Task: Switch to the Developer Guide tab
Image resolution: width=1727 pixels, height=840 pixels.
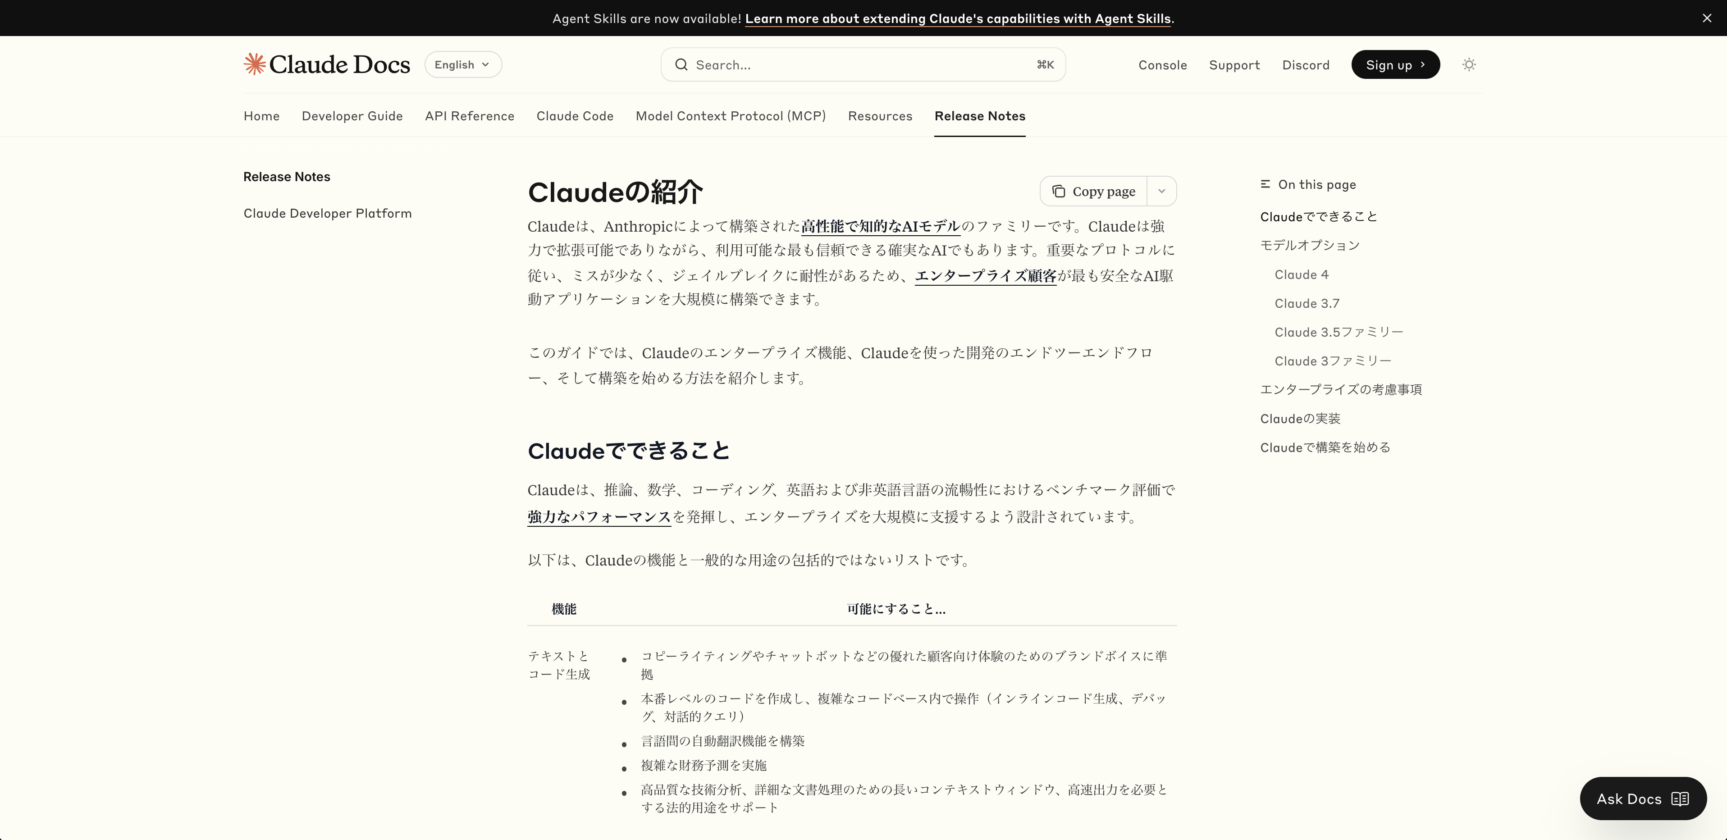Action: point(352,116)
